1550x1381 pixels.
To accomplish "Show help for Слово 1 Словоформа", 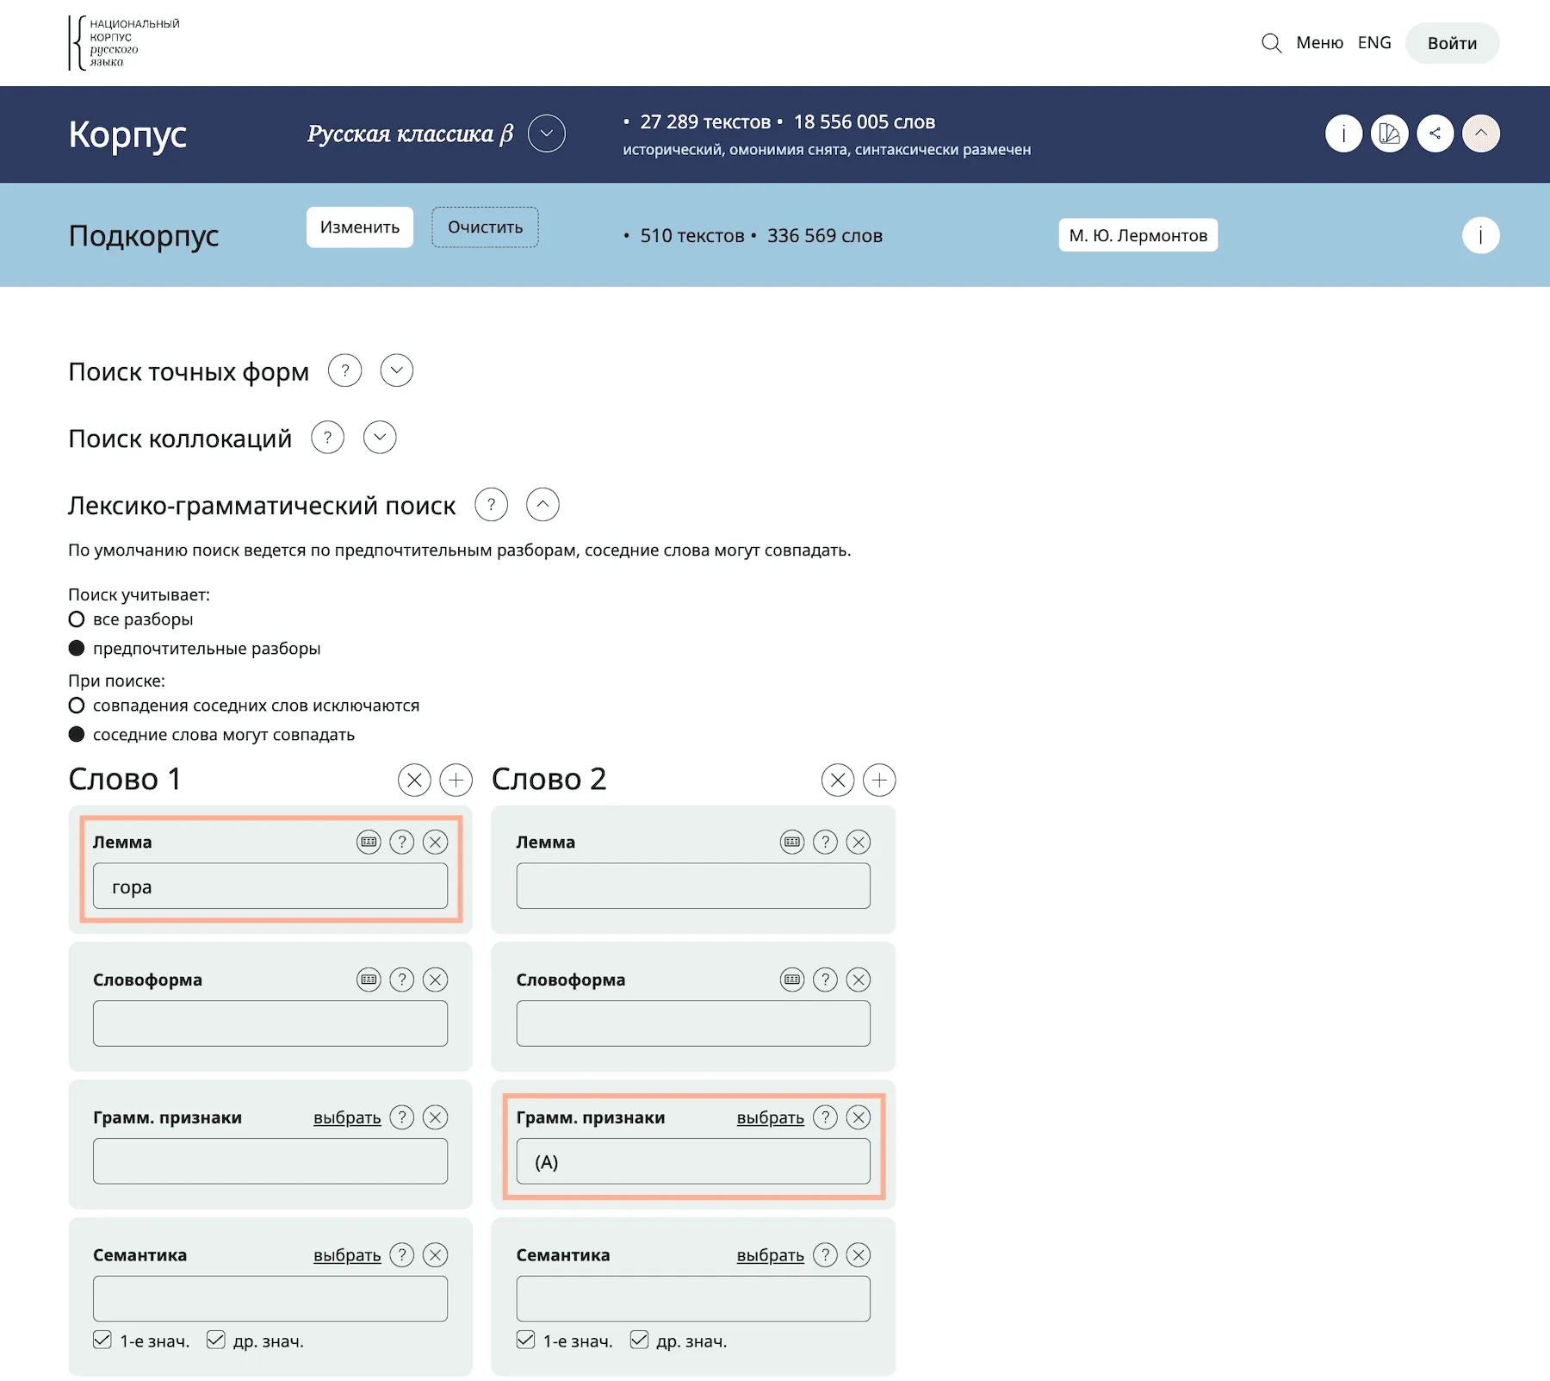I will coord(402,980).
